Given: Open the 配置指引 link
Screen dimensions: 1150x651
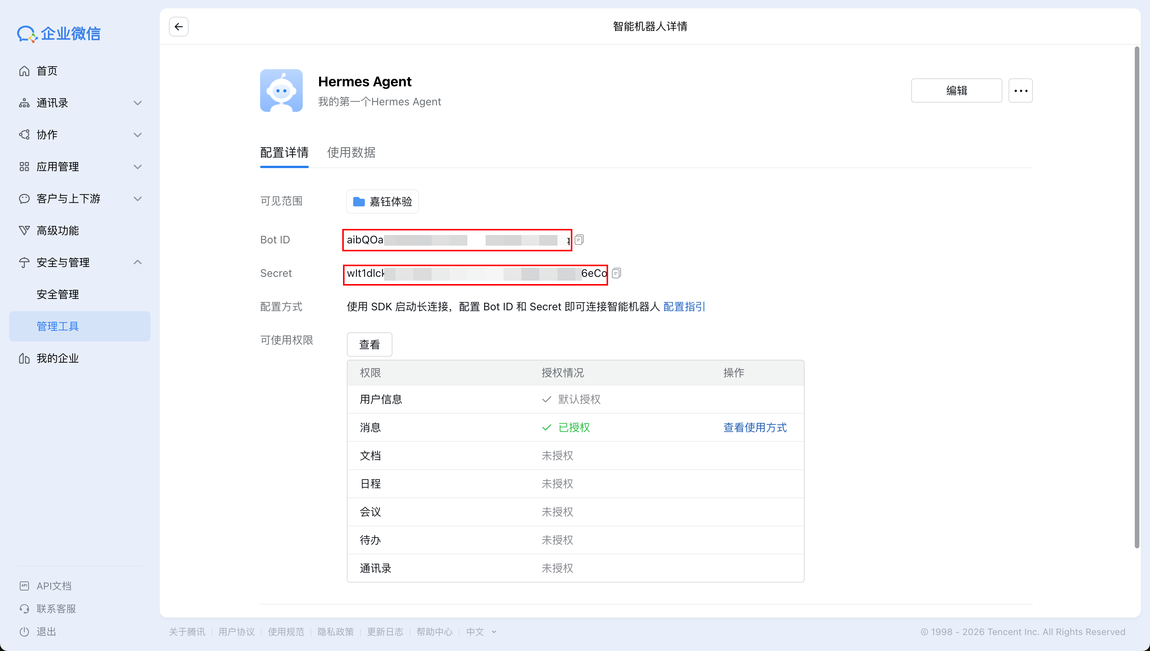Looking at the screenshot, I should tap(683, 306).
